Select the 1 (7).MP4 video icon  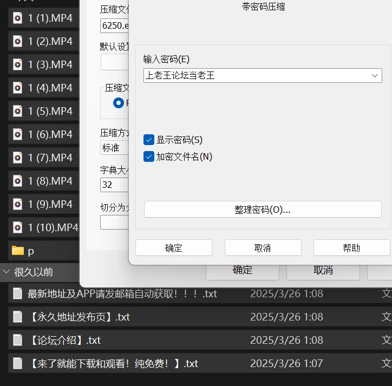(x=17, y=158)
